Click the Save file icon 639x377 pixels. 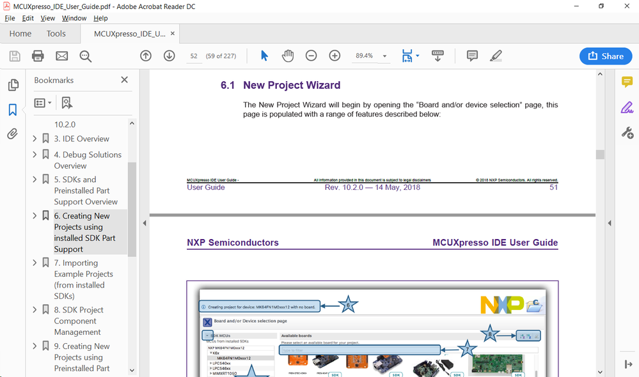15,56
